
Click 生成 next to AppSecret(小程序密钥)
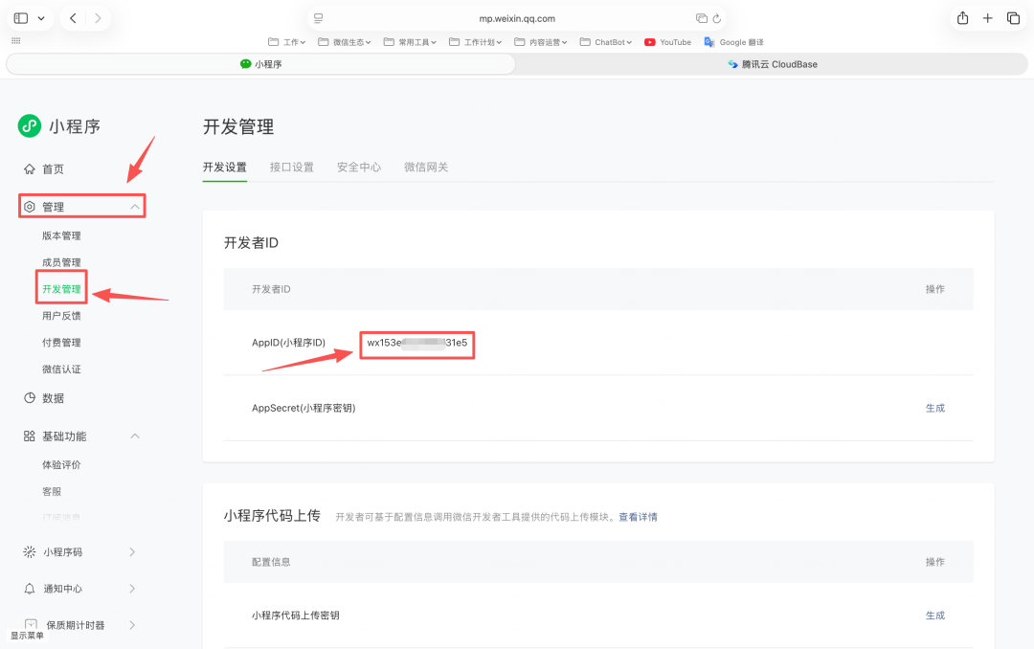click(935, 408)
